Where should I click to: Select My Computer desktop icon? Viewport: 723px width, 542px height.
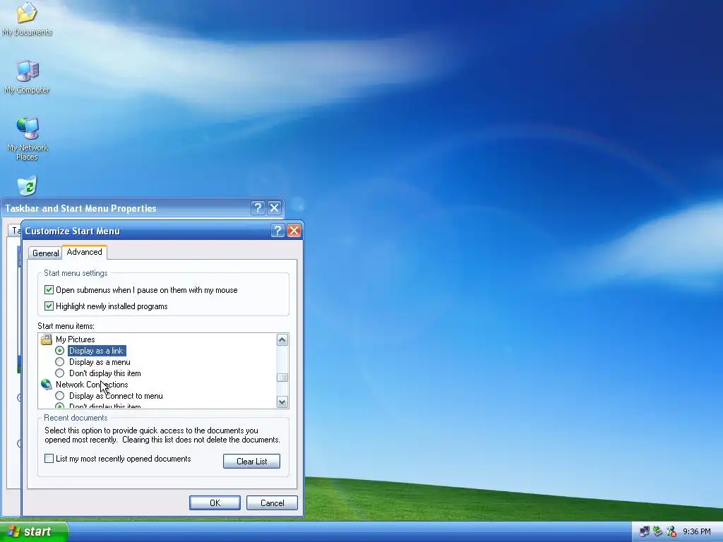pos(28,76)
